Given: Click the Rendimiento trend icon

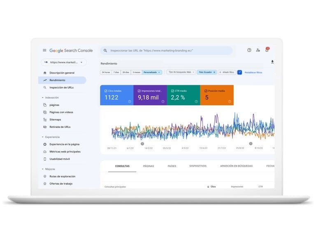Looking at the screenshot, I should [x=45, y=80].
